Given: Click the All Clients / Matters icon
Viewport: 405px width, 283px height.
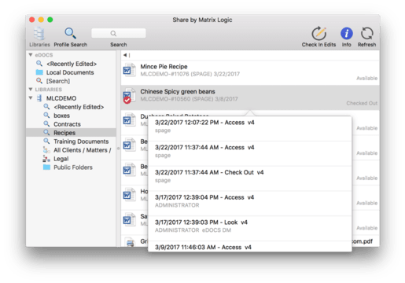Looking at the screenshot, I should (x=46, y=150).
